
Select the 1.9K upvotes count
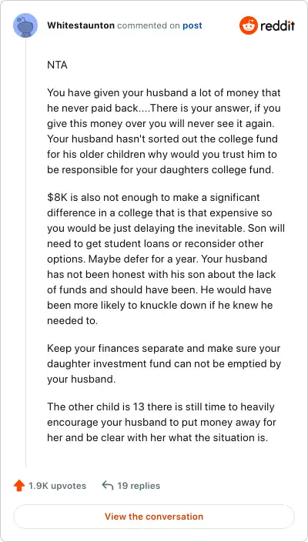tap(58, 486)
